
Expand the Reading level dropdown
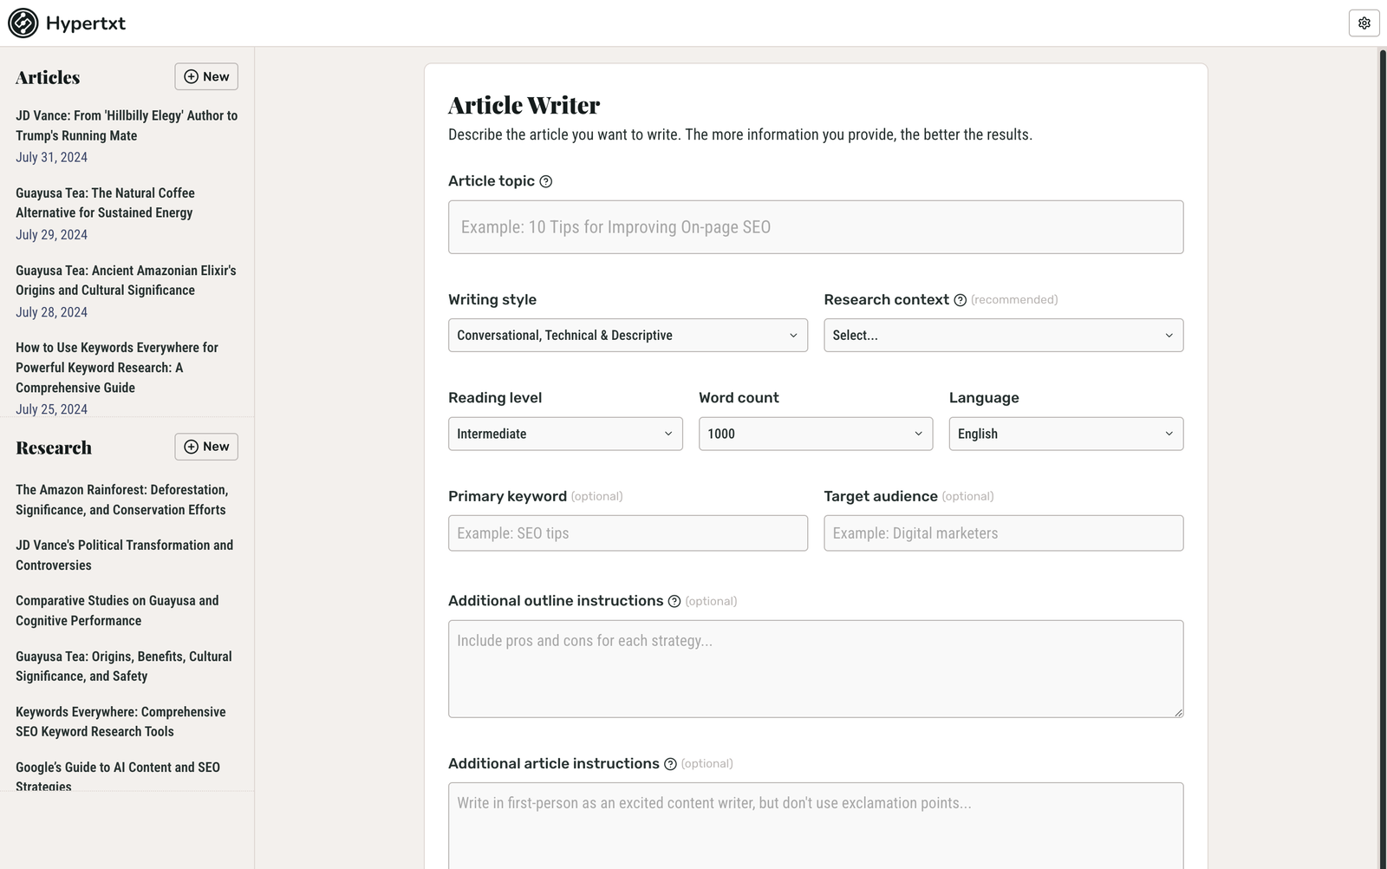point(565,434)
